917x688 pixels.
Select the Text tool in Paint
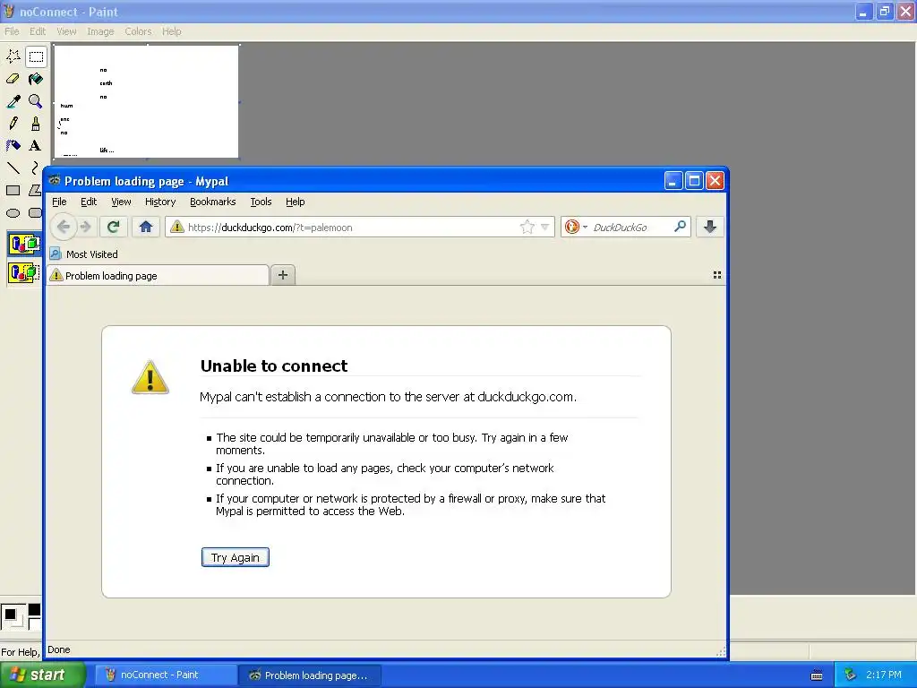[x=36, y=146]
